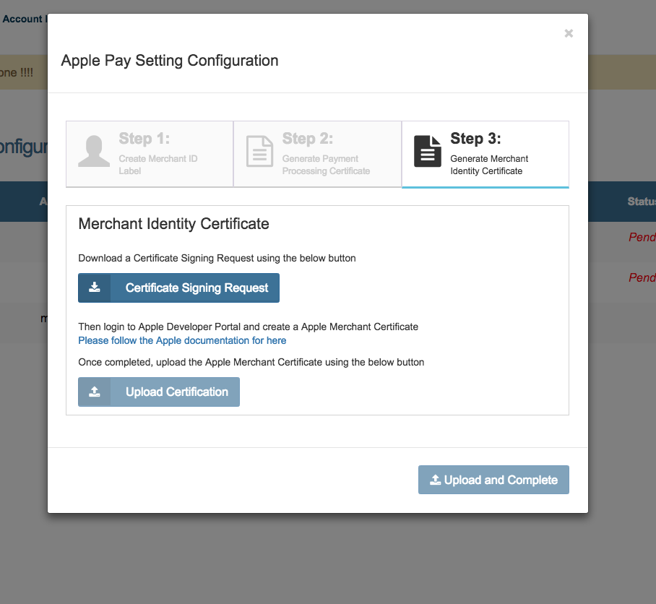656x604 pixels.
Task: Select Step 3: Generate Merchant Identity Certificate
Action: point(485,154)
